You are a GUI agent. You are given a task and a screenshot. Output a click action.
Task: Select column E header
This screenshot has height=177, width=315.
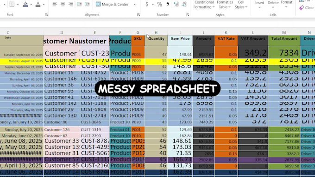coord(94,32)
